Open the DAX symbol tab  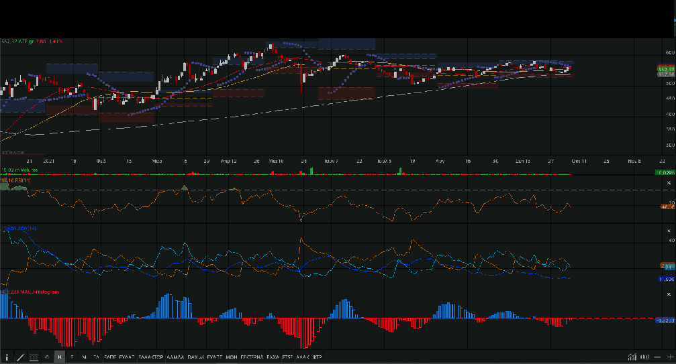coord(195,357)
